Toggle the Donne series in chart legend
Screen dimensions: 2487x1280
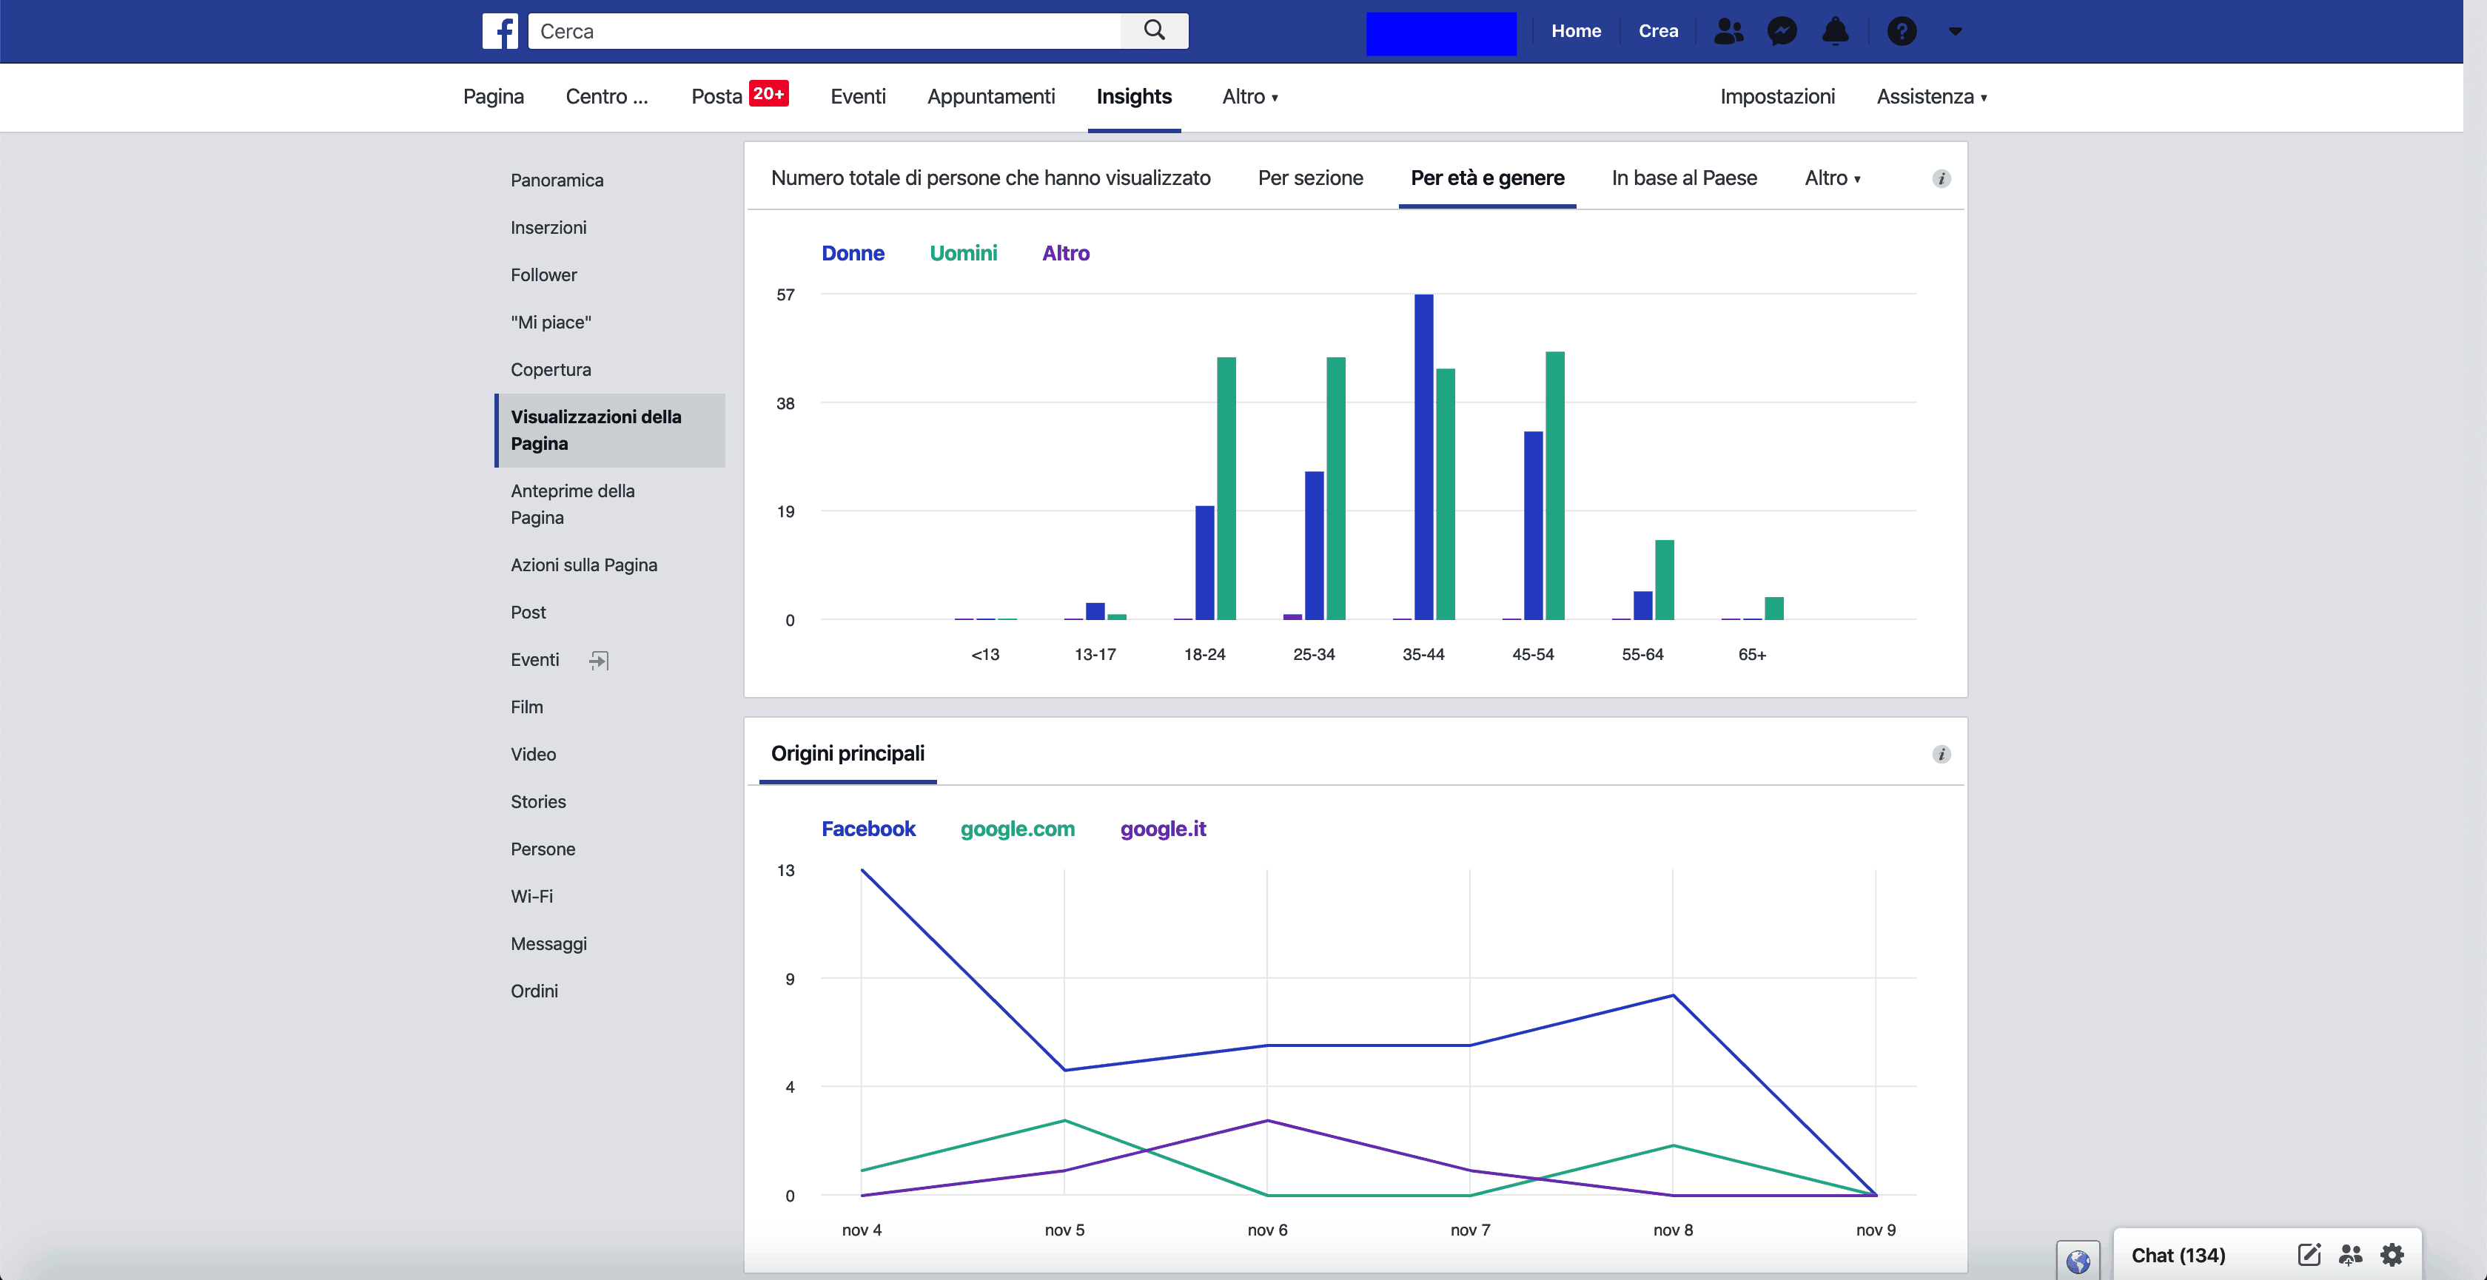tap(851, 253)
